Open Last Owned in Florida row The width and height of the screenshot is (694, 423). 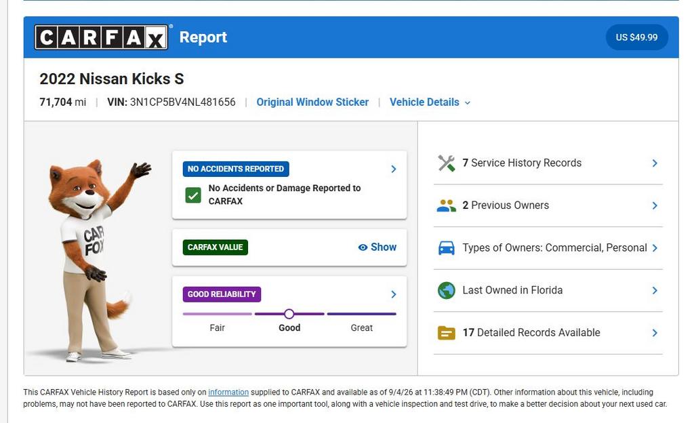pos(548,291)
